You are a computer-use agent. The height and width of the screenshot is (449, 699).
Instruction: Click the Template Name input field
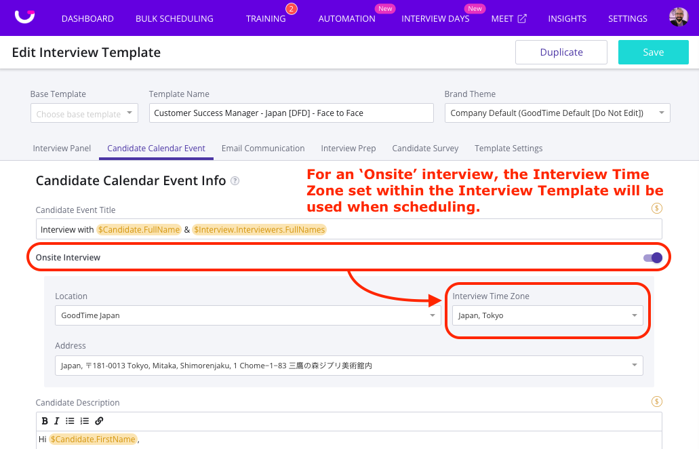pos(290,113)
